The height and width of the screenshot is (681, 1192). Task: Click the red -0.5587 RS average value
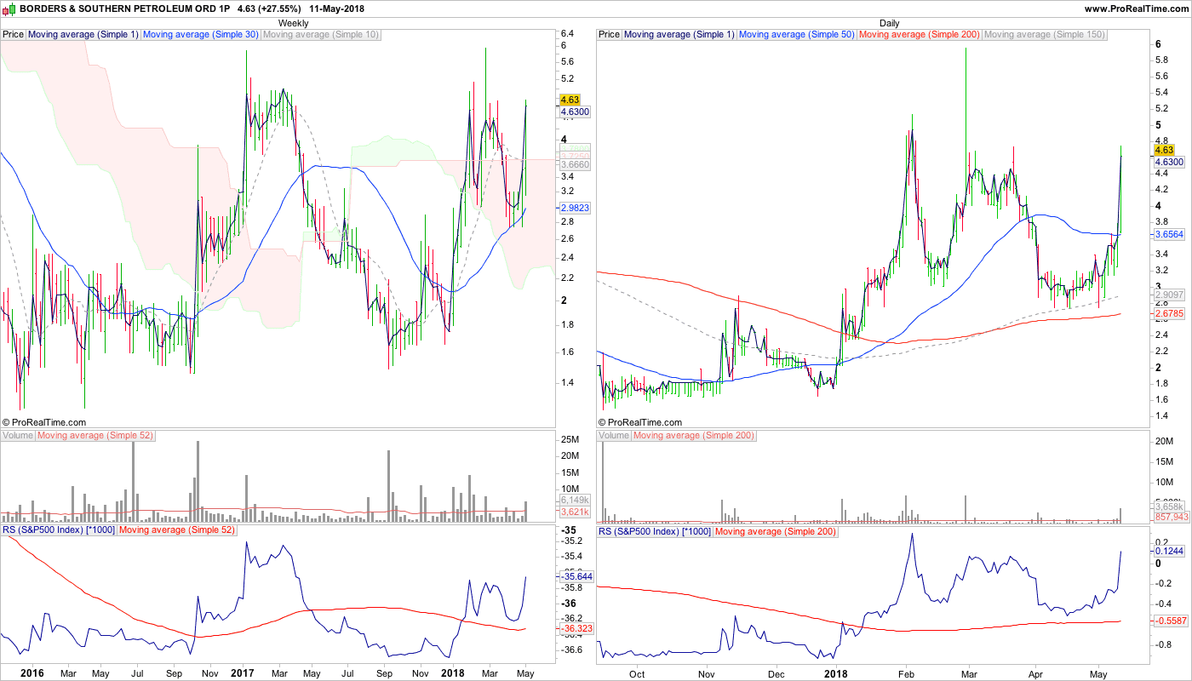(1172, 621)
